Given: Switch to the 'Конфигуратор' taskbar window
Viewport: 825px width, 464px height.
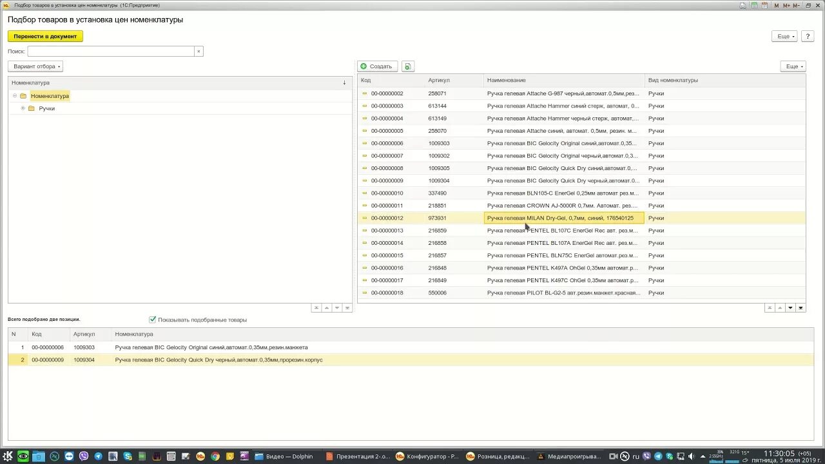Looking at the screenshot, I should coord(427,456).
